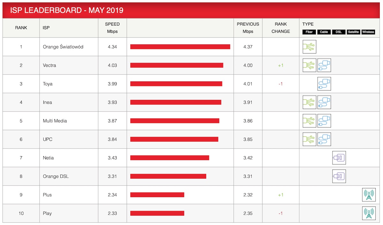Click the red speed bar for Plus
The width and height of the screenshot is (383, 225).
click(157, 195)
